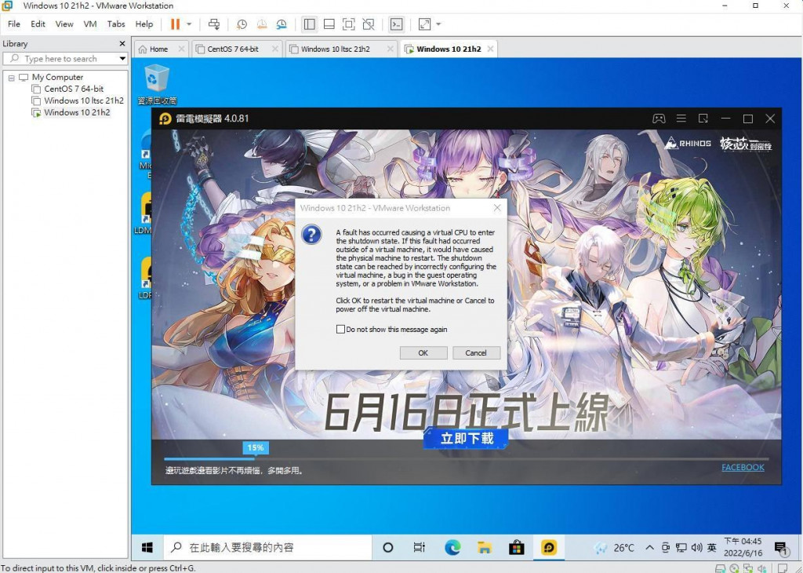Click the orange Pause VM toolbar icon

175,24
